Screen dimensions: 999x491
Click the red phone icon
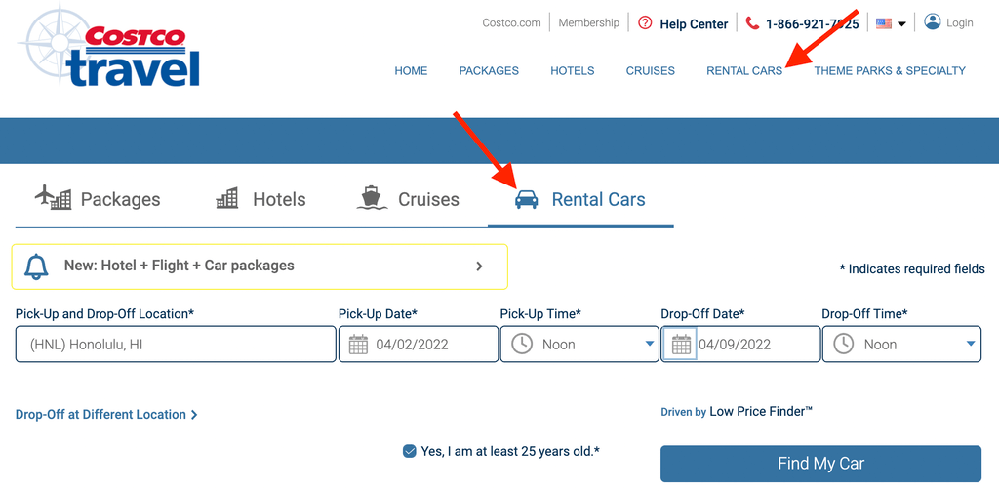752,23
